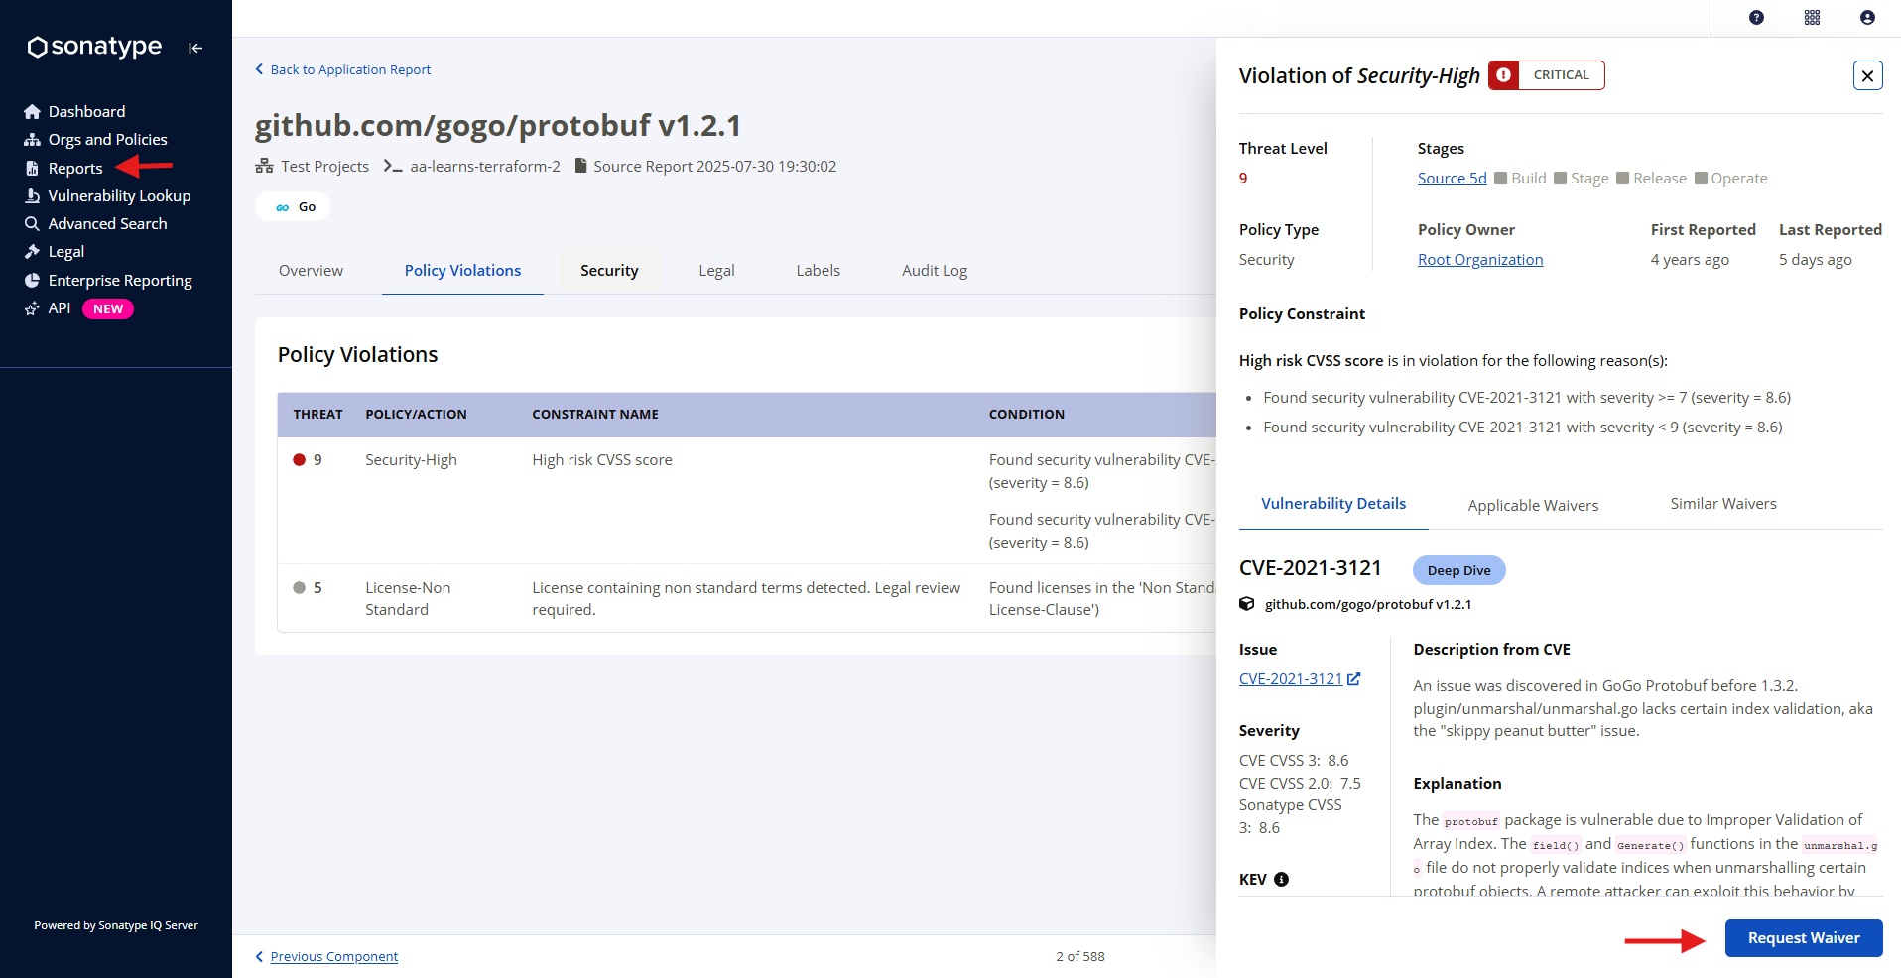Click the Vulnerability Lookup icon
1901x978 pixels.
tap(32, 196)
